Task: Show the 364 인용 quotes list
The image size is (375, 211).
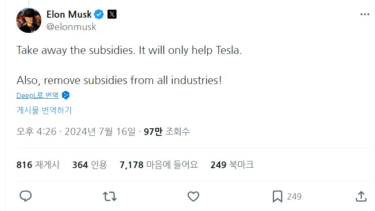Action: tap(89, 165)
